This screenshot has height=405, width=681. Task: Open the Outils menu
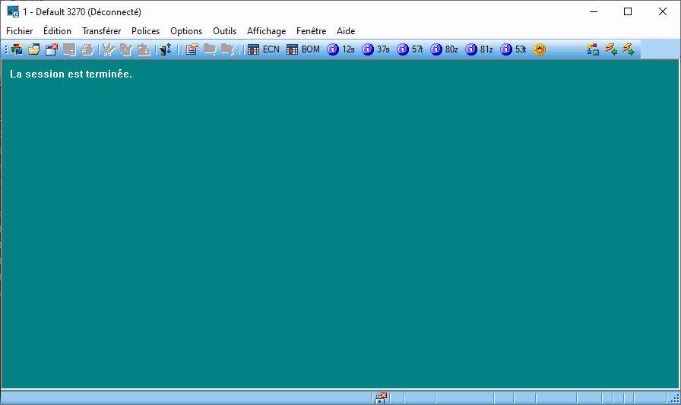click(x=224, y=31)
